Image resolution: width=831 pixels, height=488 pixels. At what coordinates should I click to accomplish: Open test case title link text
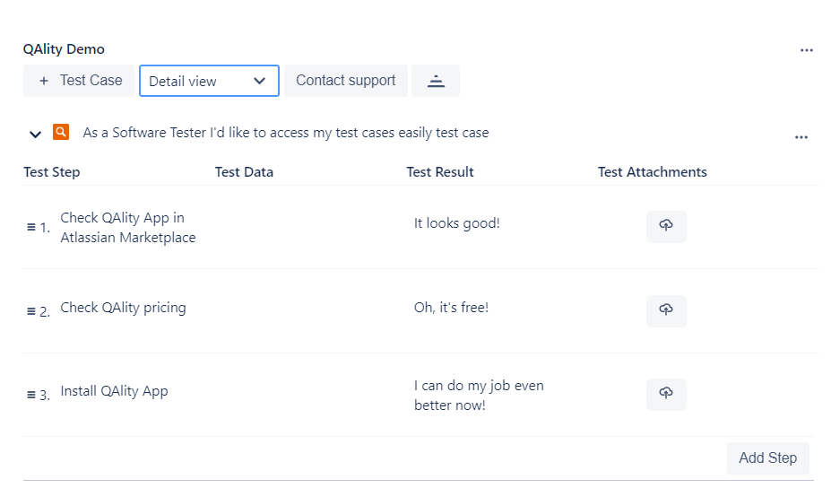[286, 133]
